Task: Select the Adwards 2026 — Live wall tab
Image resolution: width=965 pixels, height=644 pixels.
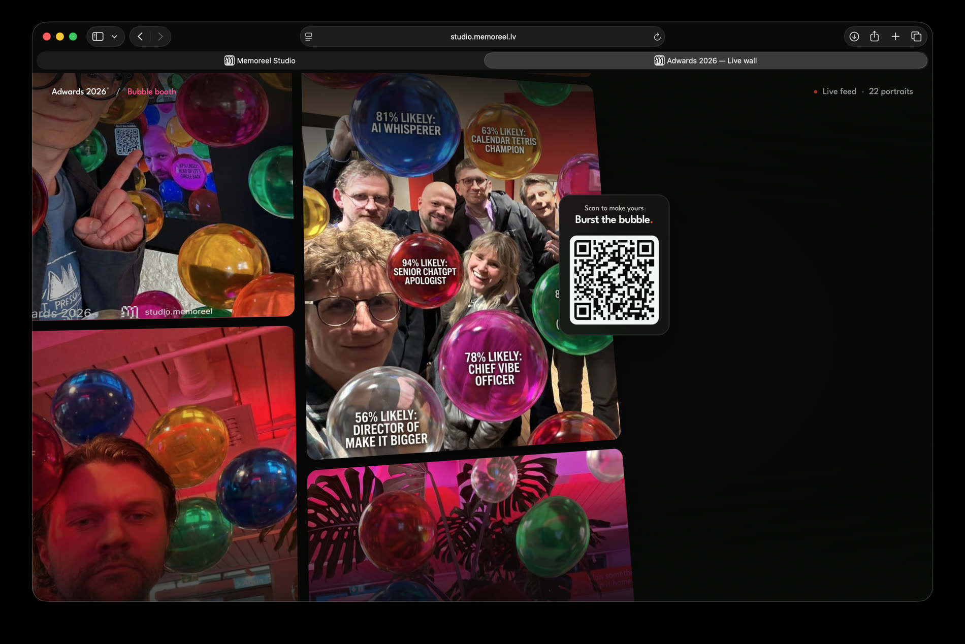Action: pyautogui.click(x=705, y=60)
